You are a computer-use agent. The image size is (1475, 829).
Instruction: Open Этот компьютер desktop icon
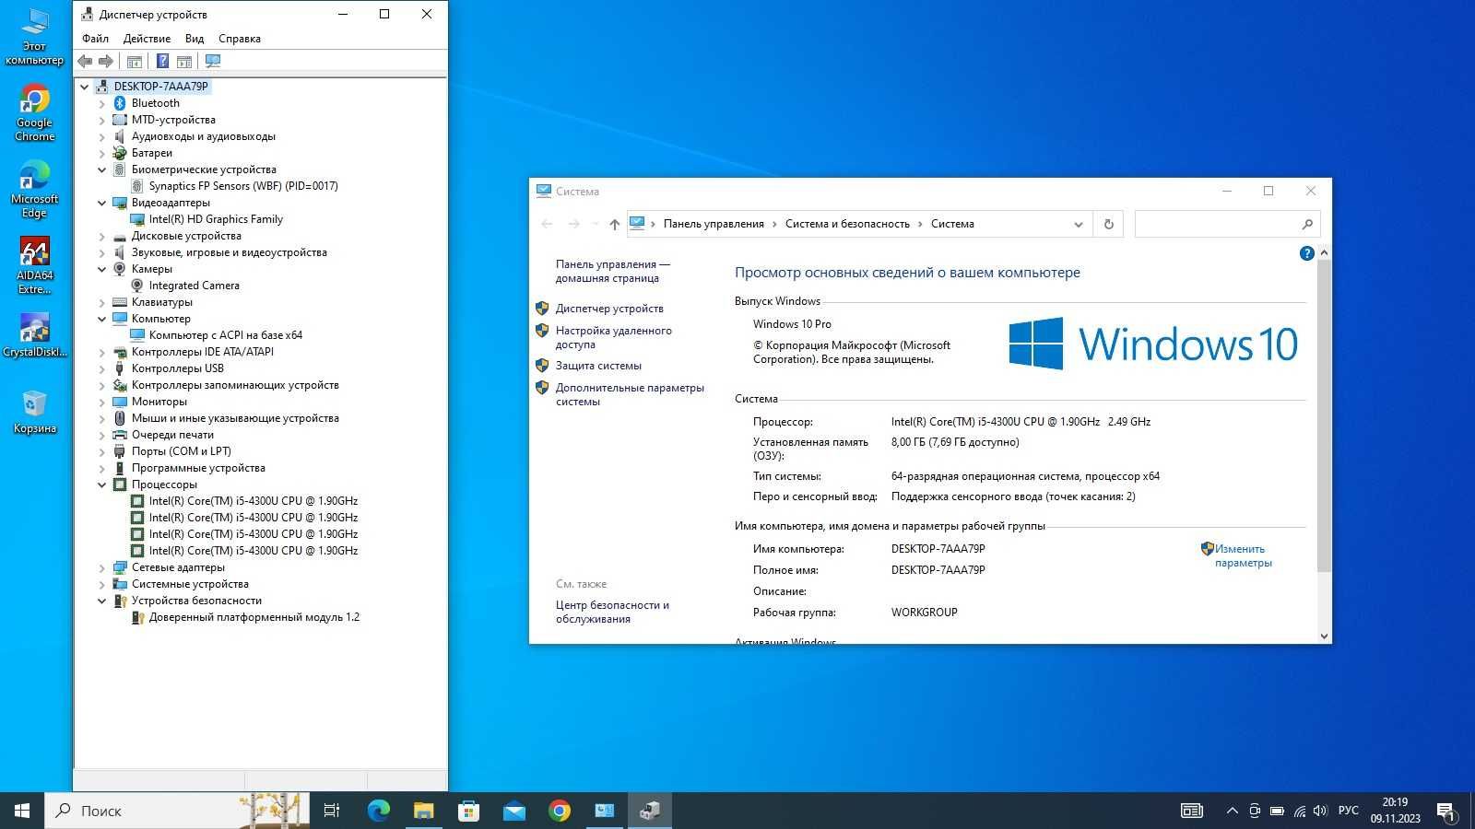(x=34, y=37)
